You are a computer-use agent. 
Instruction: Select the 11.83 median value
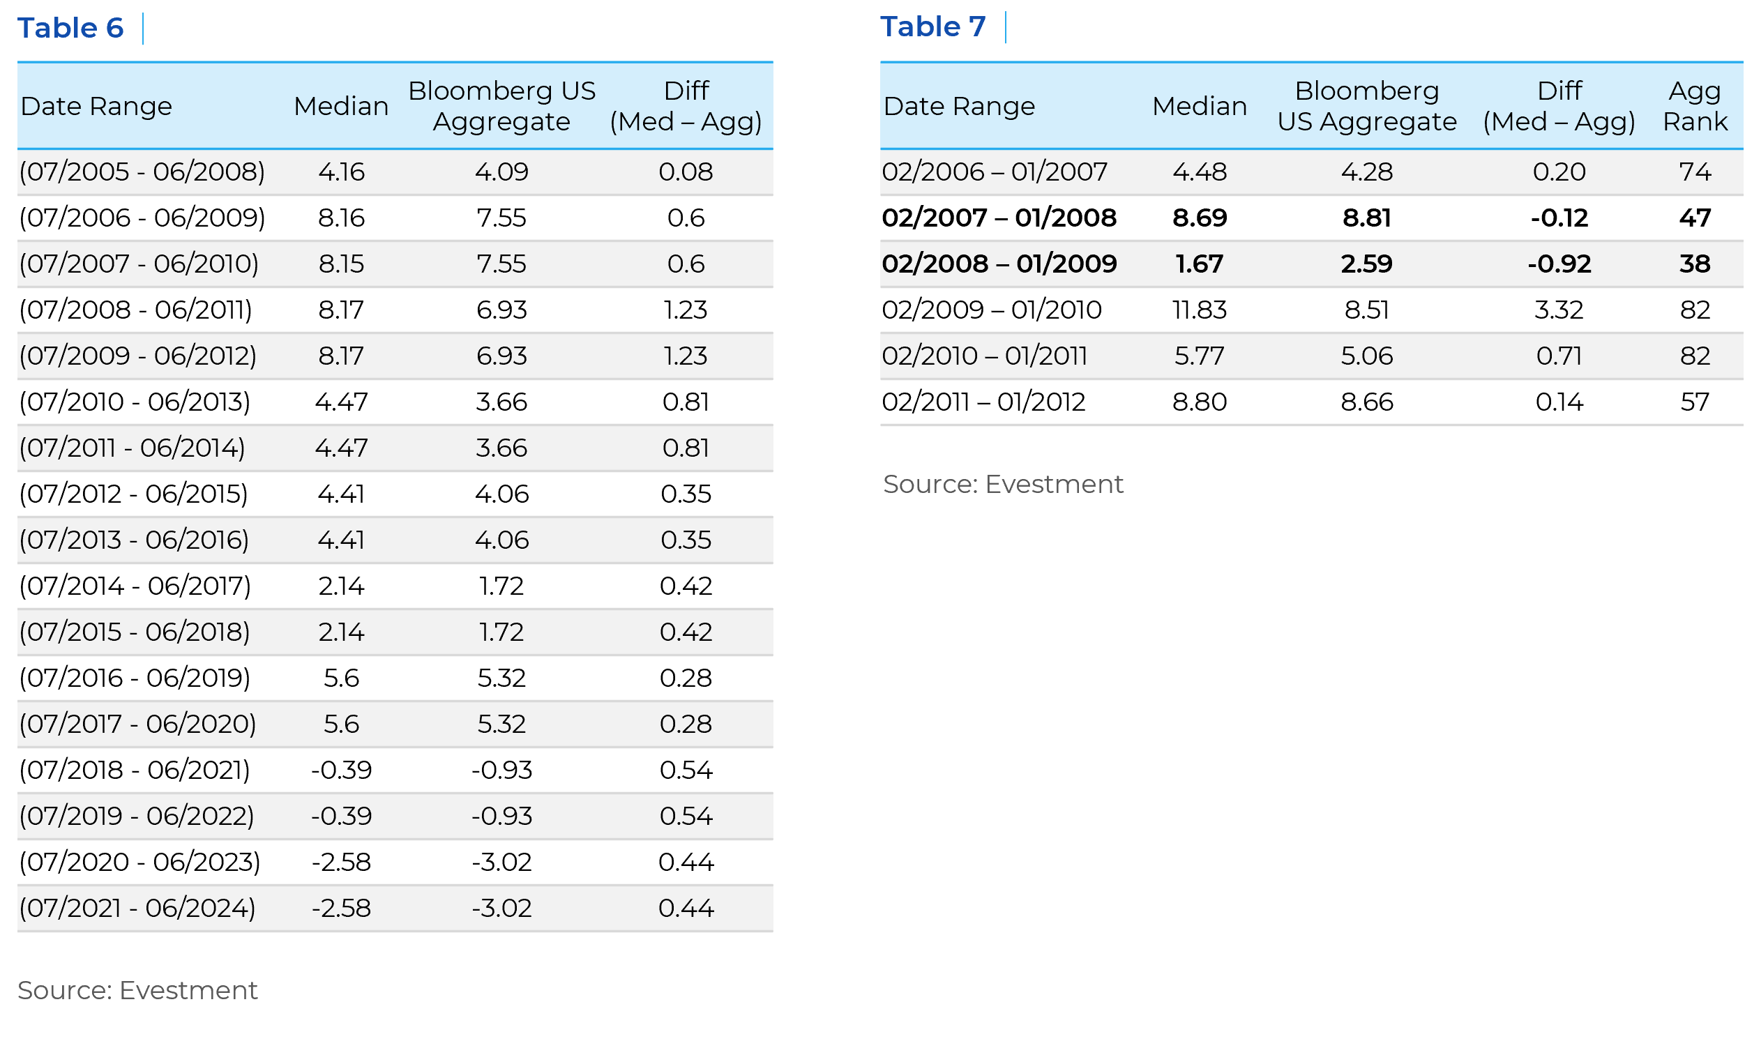pyautogui.click(x=1199, y=310)
